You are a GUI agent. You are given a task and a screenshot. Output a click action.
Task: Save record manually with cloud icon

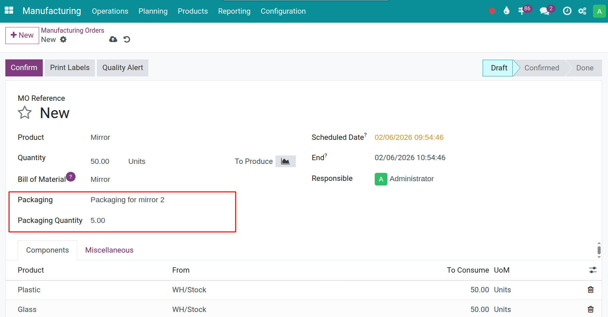pos(113,39)
